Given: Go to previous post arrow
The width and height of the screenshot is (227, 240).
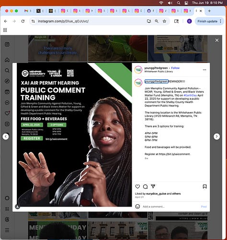Looking at the screenshot, I should point(6,136).
